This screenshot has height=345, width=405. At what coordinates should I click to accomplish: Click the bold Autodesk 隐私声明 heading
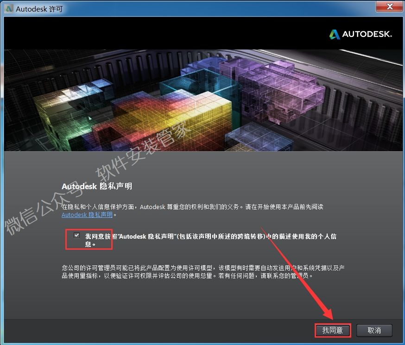[x=97, y=186]
